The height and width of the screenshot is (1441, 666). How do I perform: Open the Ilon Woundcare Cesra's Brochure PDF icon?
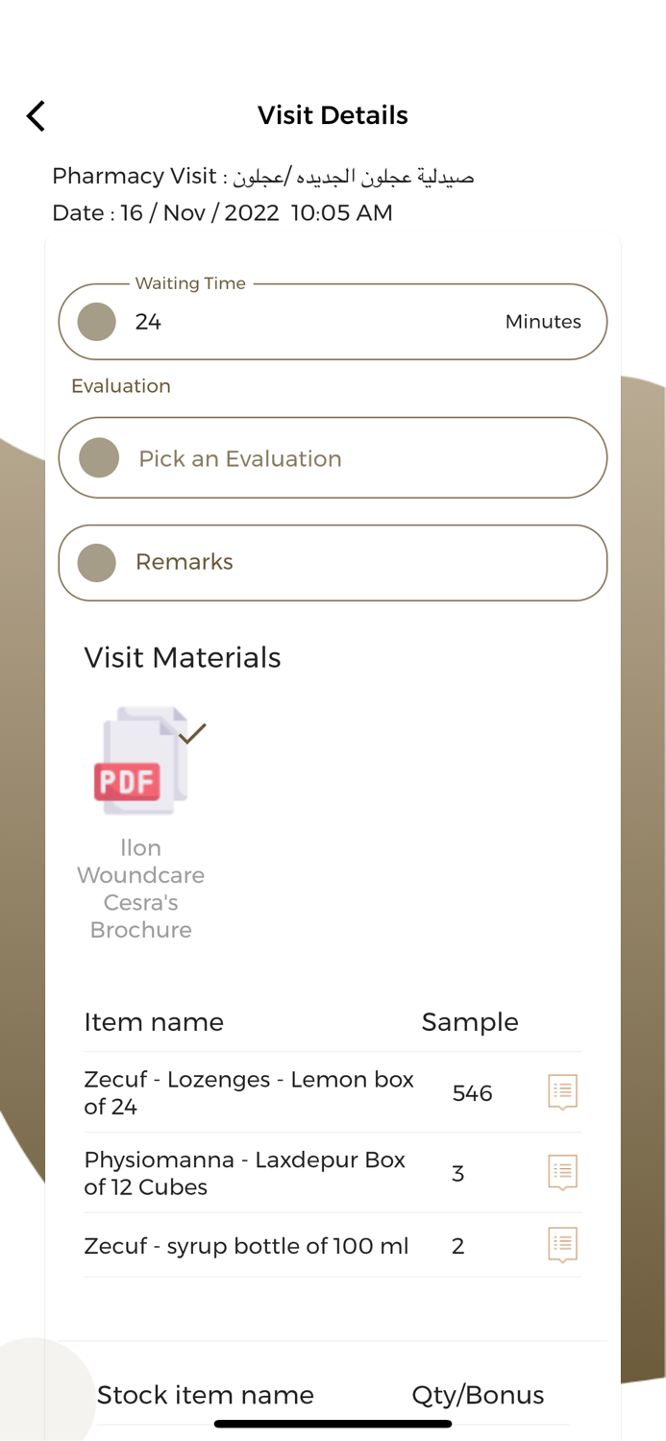(140, 759)
